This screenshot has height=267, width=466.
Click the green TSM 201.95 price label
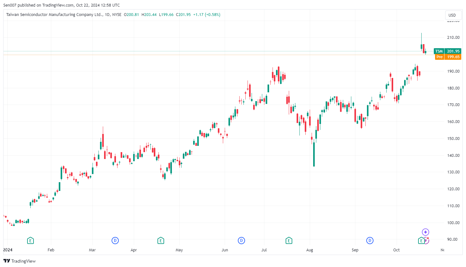click(x=448, y=51)
